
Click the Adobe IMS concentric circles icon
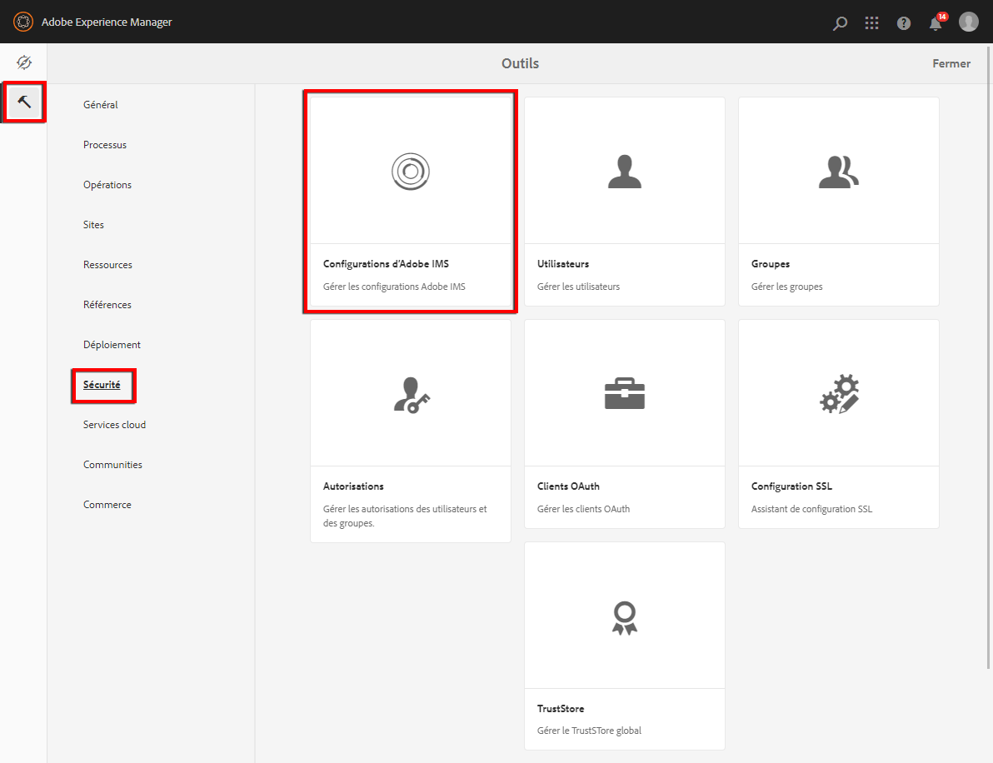click(x=411, y=171)
